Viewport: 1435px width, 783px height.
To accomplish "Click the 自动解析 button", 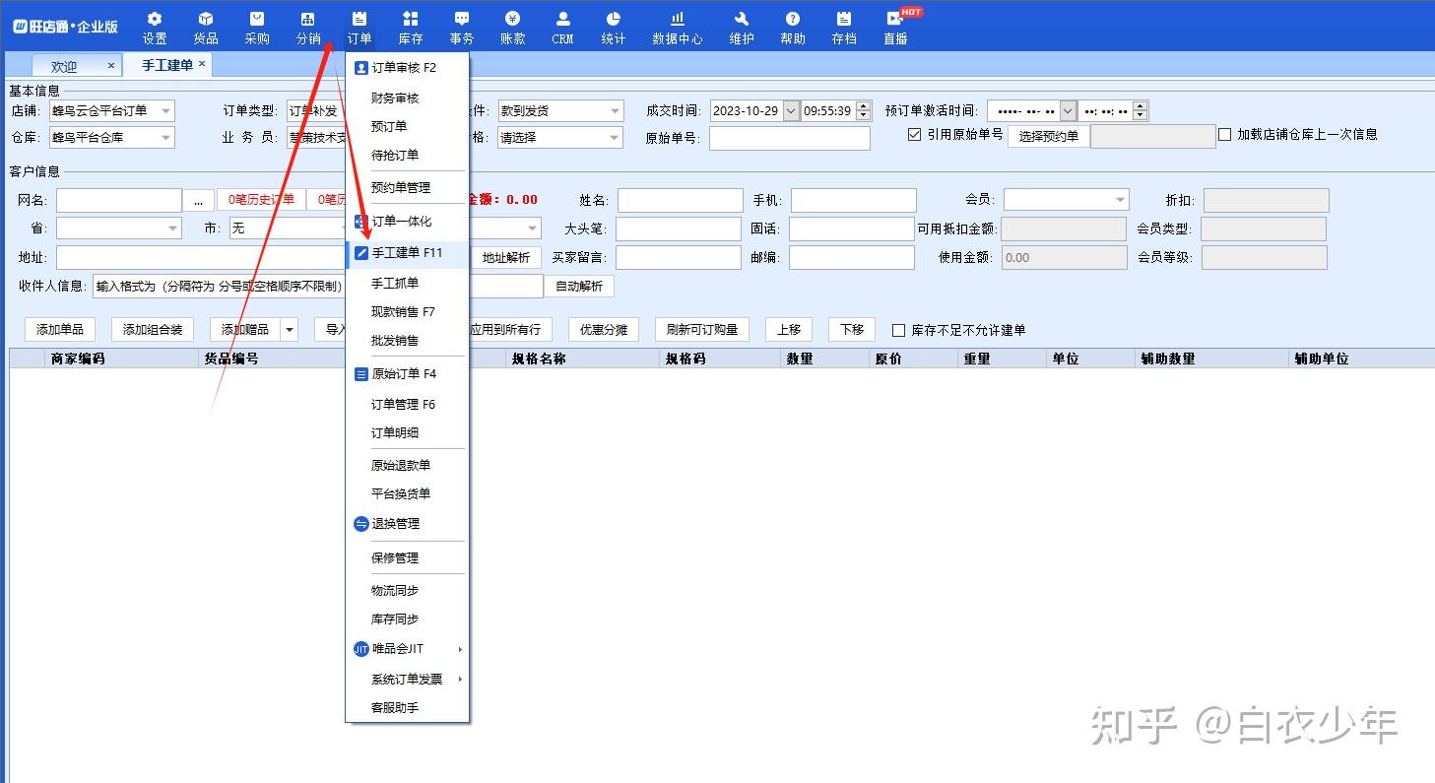I will [x=579, y=287].
